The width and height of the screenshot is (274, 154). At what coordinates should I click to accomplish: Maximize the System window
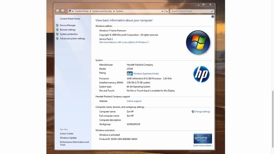click(x=204, y=5)
